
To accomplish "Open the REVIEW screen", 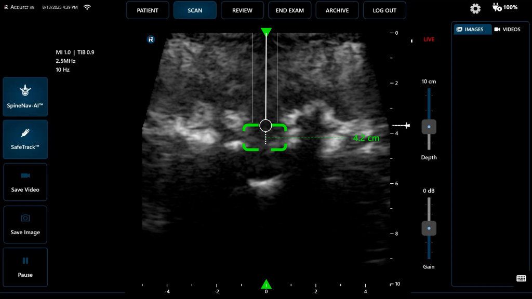I will coord(242,10).
